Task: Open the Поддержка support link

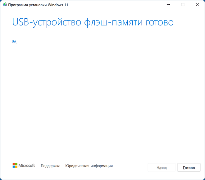Action: tap(50, 166)
